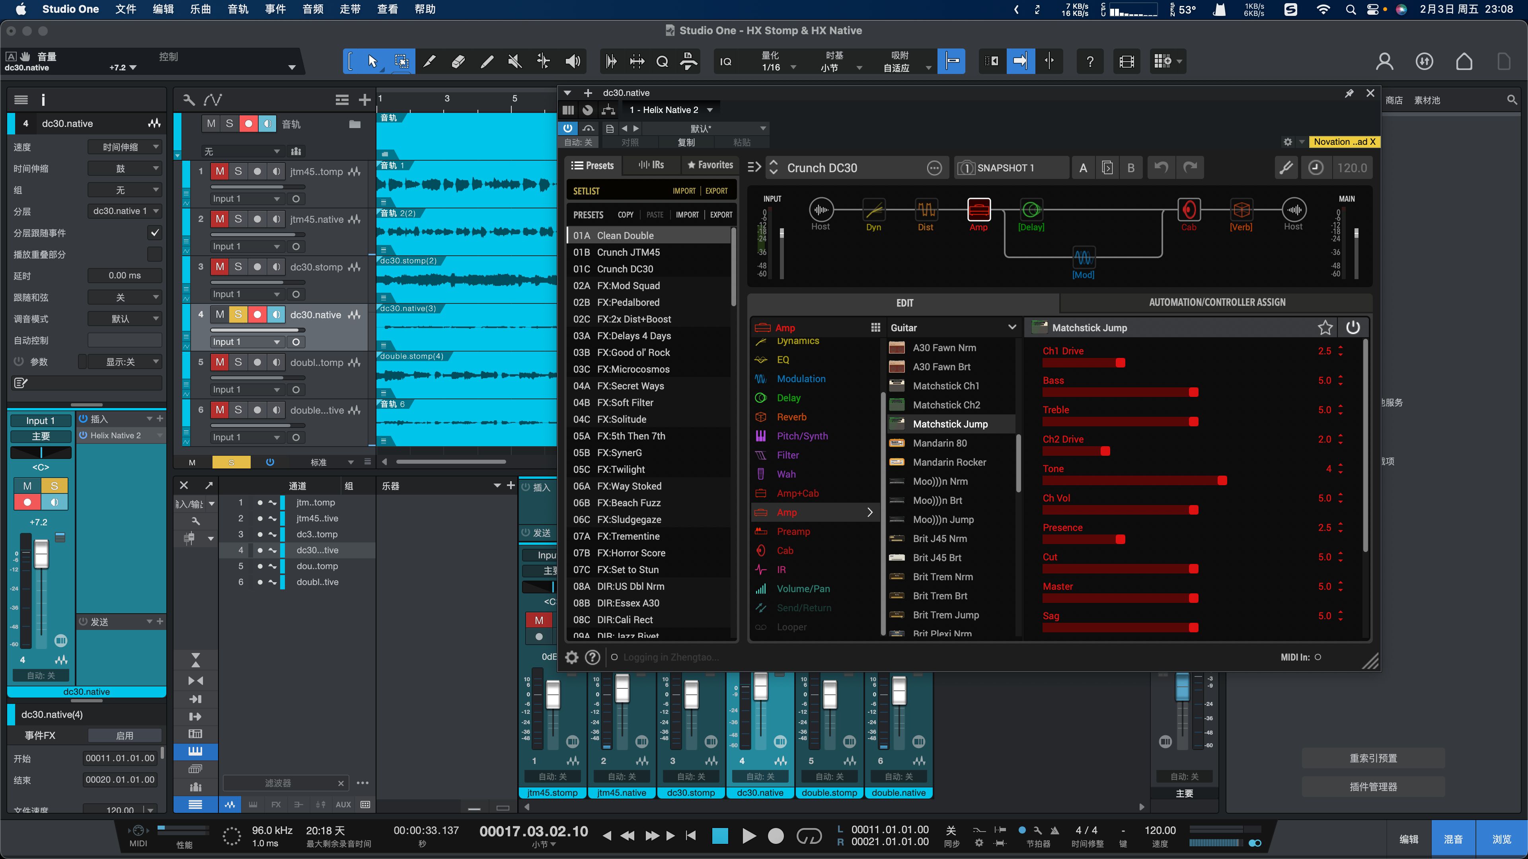The height and width of the screenshot is (859, 1528).
Task: Expand the Guitar amp category dropdown
Action: click(x=1012, y=328)
